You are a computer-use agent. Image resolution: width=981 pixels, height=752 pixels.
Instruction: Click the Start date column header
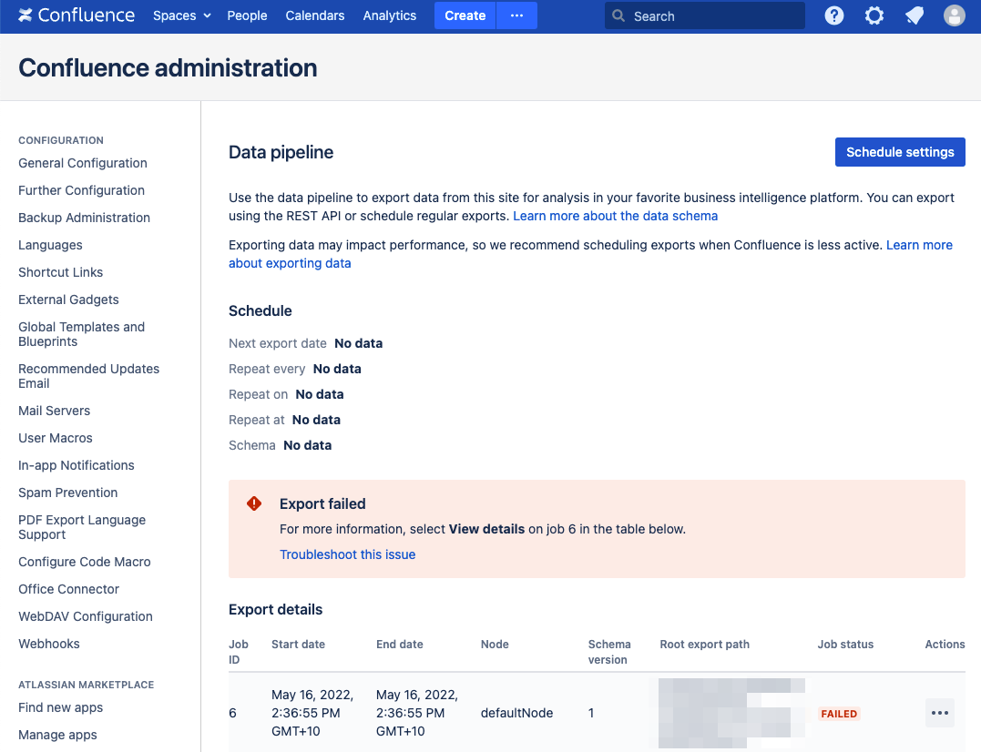[x=298, y=645]
